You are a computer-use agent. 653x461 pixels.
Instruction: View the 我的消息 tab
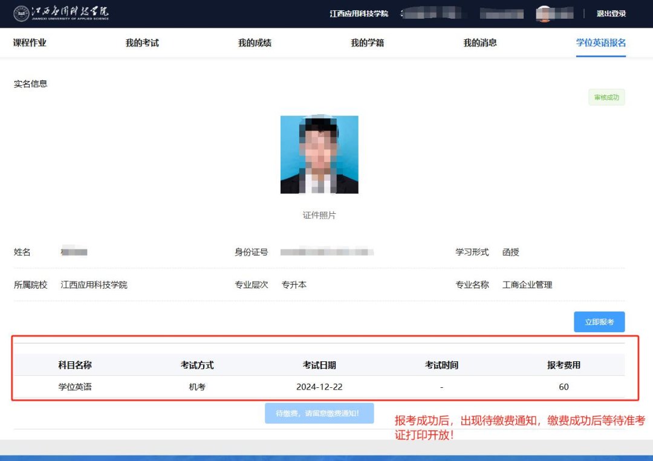[x=481, y=42]
